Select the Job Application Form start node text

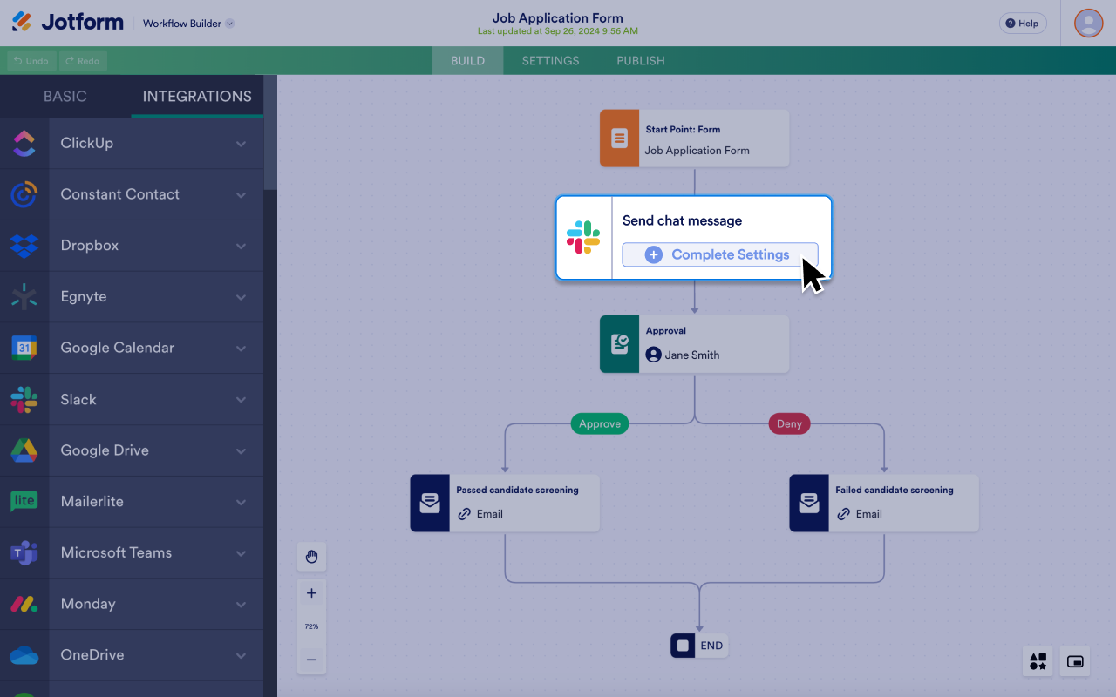pyautogui.click(x=697, y=151)
